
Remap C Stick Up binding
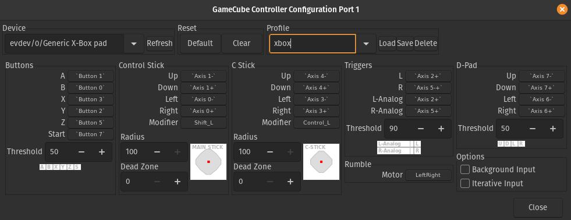317,76
